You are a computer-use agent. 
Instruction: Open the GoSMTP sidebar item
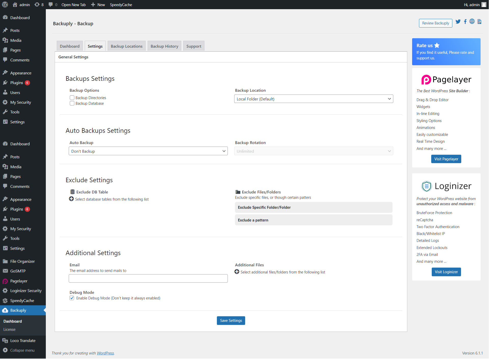pyautogui.click(x=18, y=271)
